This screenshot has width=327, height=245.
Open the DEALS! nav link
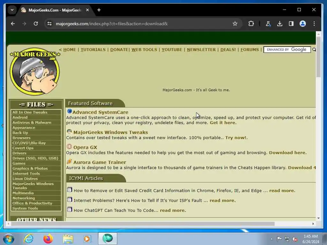coord(228,49)
